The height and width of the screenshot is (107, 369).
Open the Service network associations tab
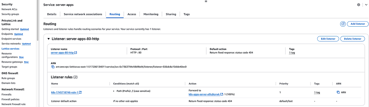coord(83,14)
